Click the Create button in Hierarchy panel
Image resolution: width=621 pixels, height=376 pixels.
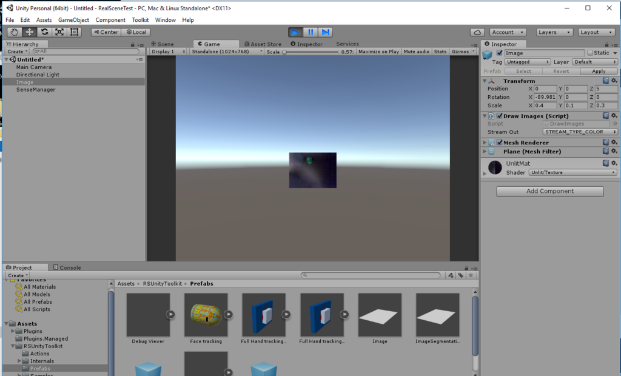18,52
